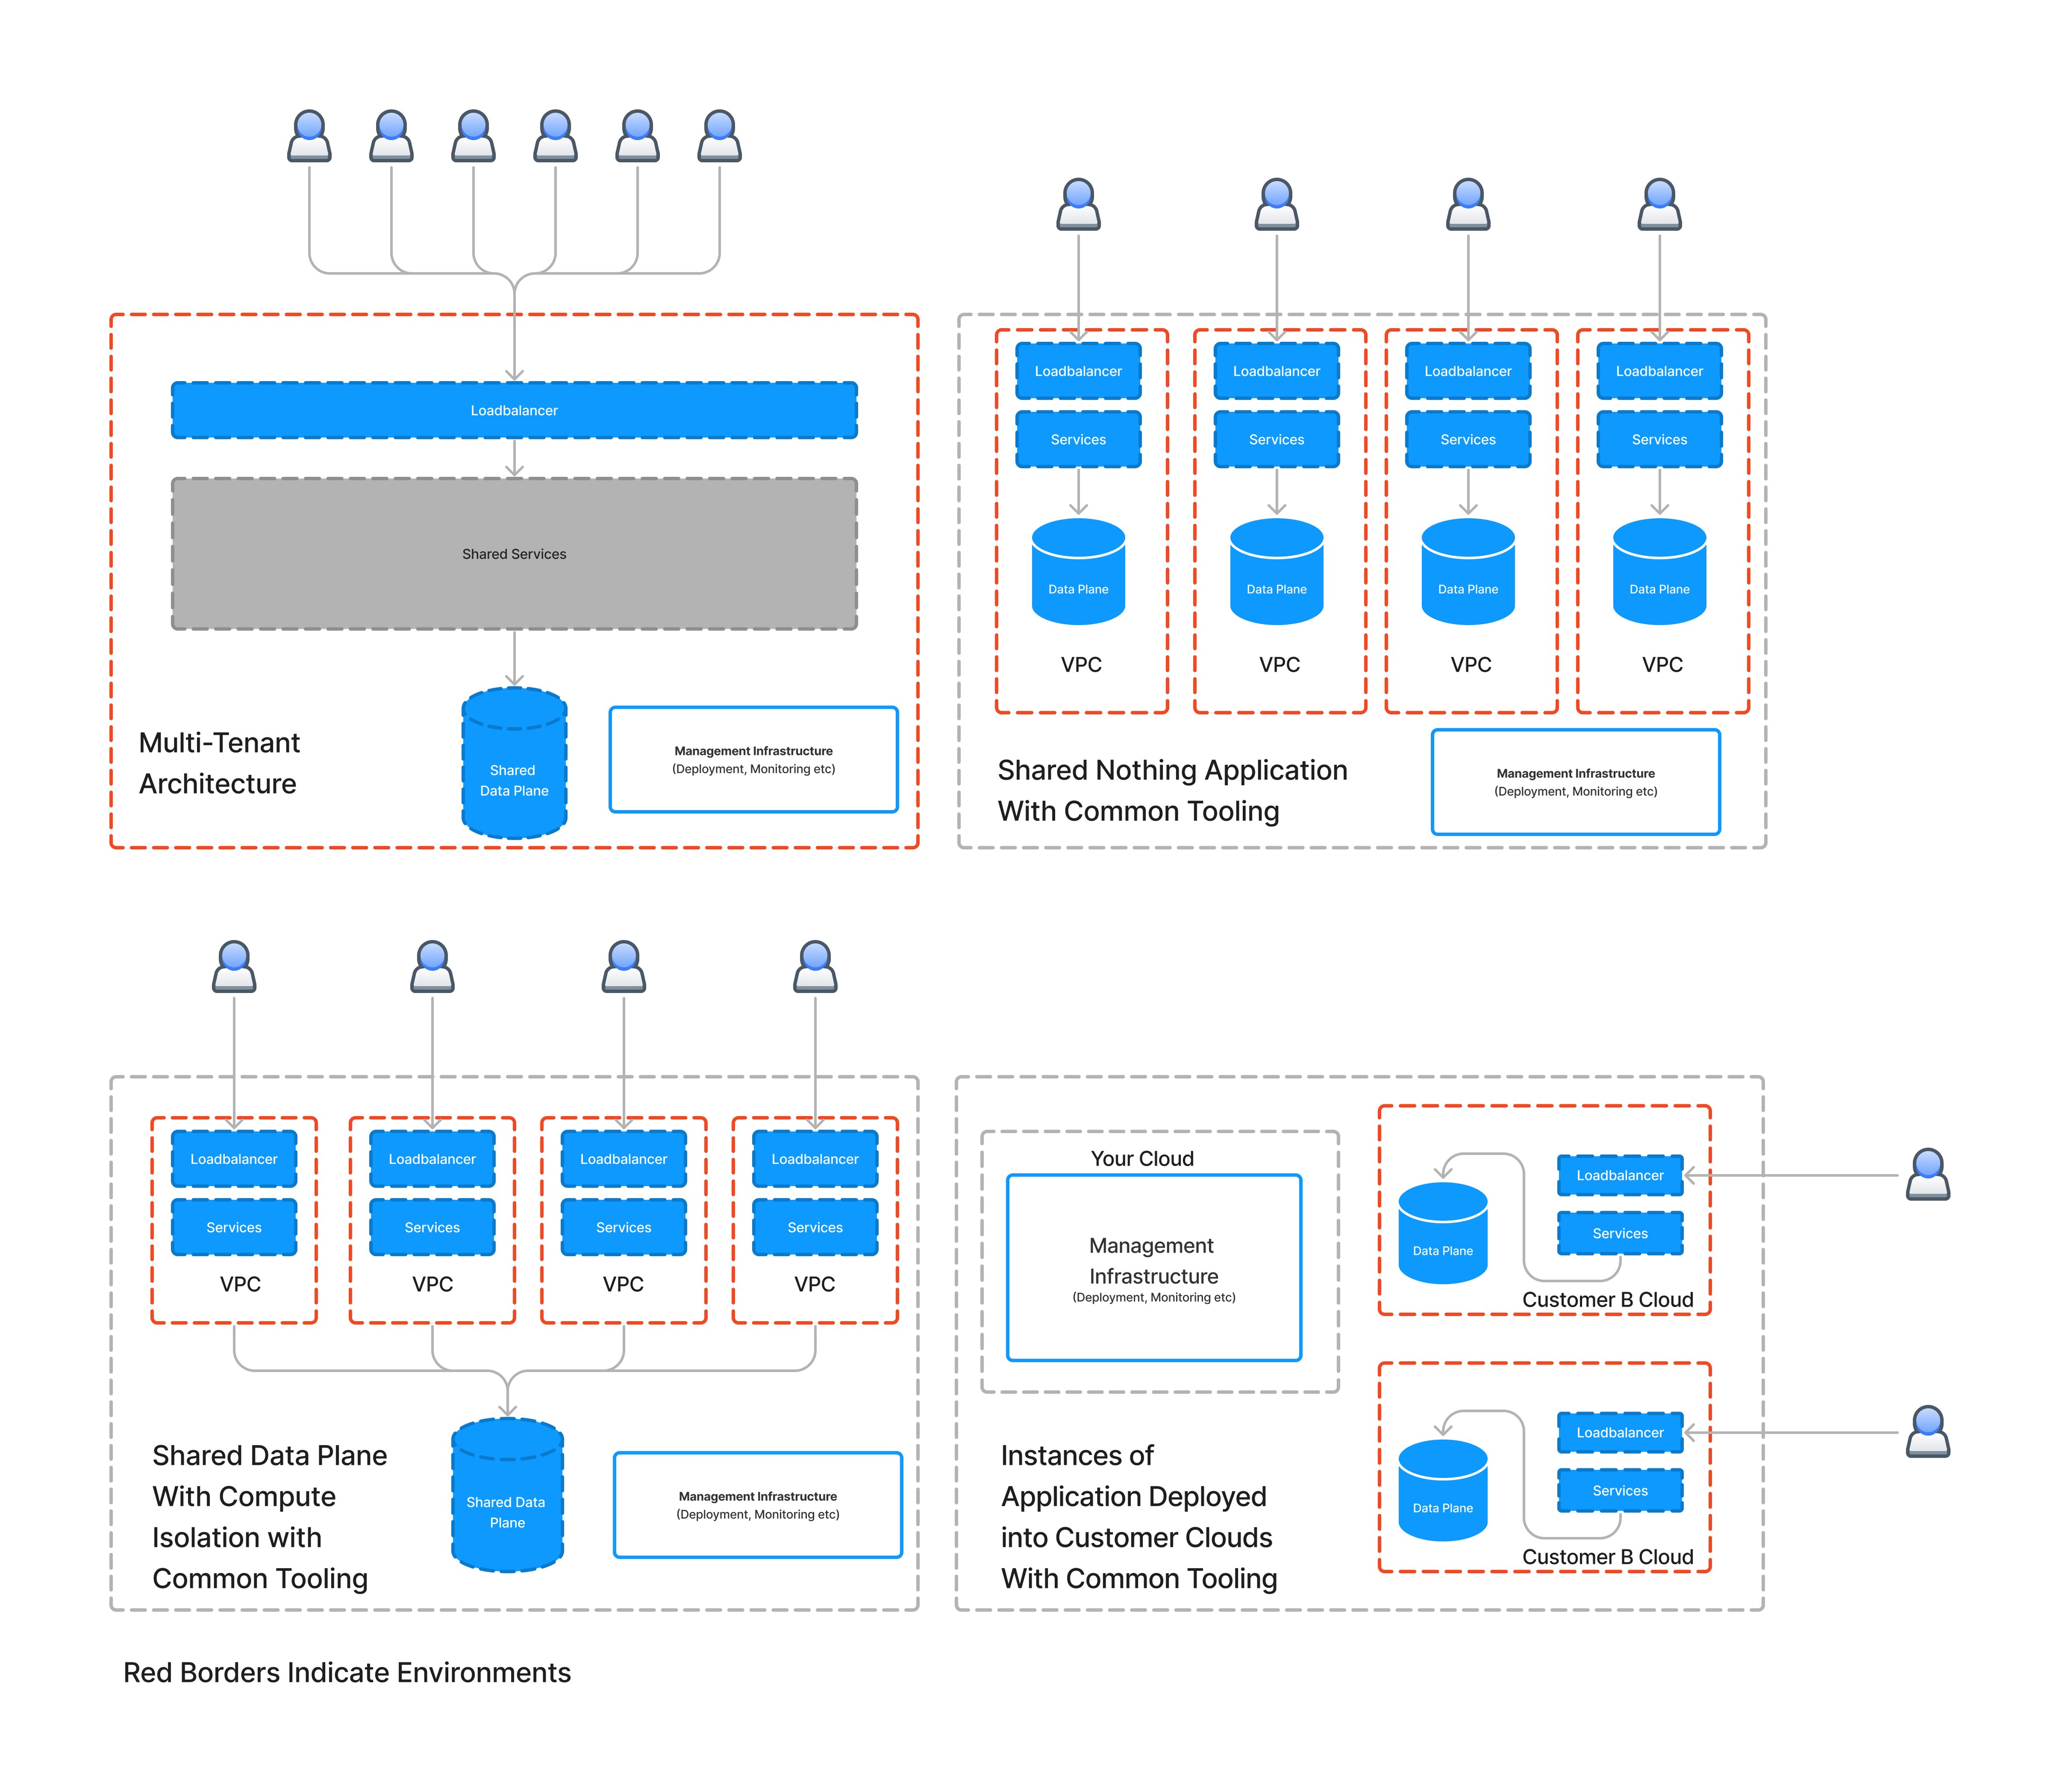Select the gray Shared Services block

pos(514,553)
